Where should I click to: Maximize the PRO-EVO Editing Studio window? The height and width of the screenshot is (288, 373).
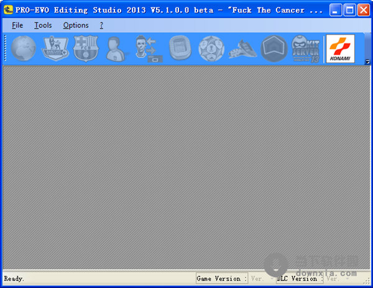coord(349,10)
